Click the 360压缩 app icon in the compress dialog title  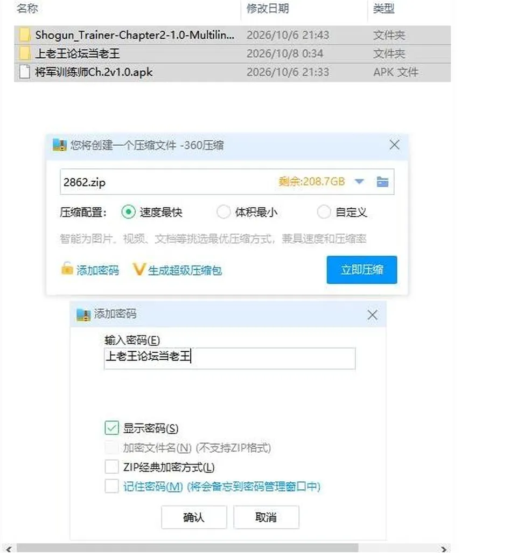point(59,145)
